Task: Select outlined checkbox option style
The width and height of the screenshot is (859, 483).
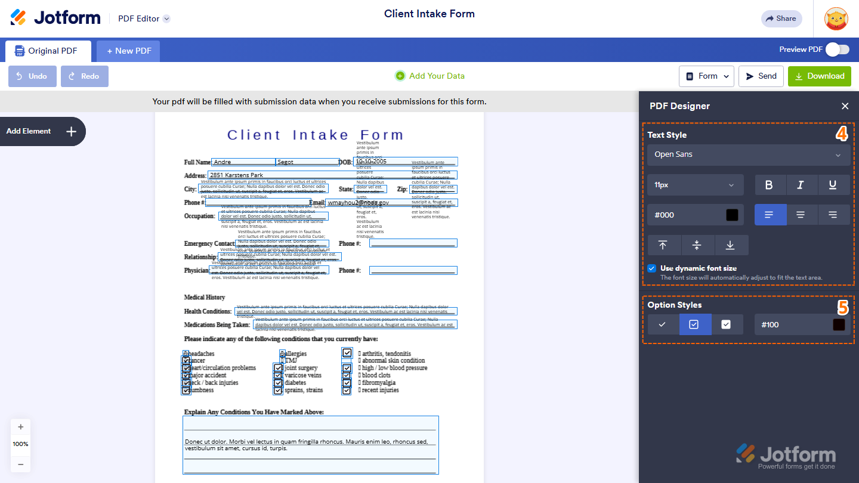Action: [x=694, y=324]
